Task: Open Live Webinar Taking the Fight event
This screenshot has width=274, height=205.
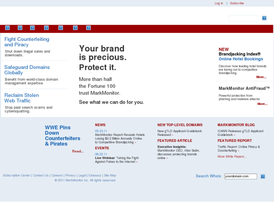Action: pos(117,160)
